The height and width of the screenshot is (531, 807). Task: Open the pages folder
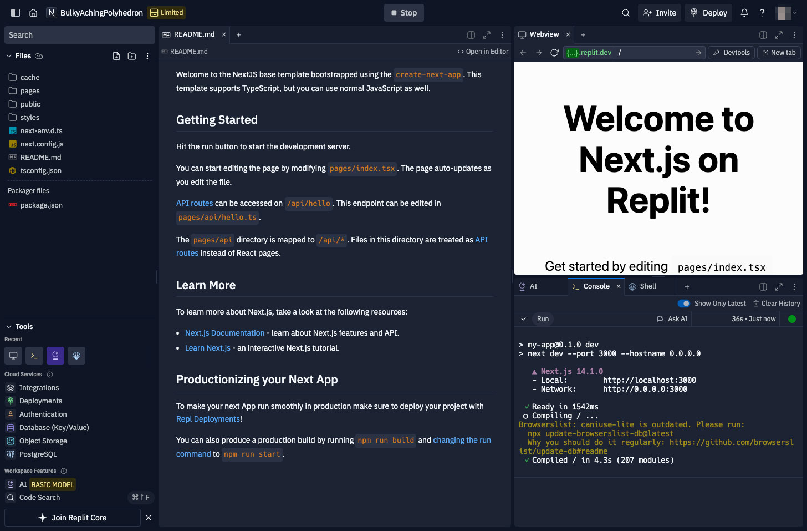pyautogui.click(x=30, y=91)
